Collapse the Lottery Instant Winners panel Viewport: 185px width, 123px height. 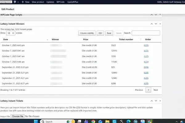click(x=160, y=24)
